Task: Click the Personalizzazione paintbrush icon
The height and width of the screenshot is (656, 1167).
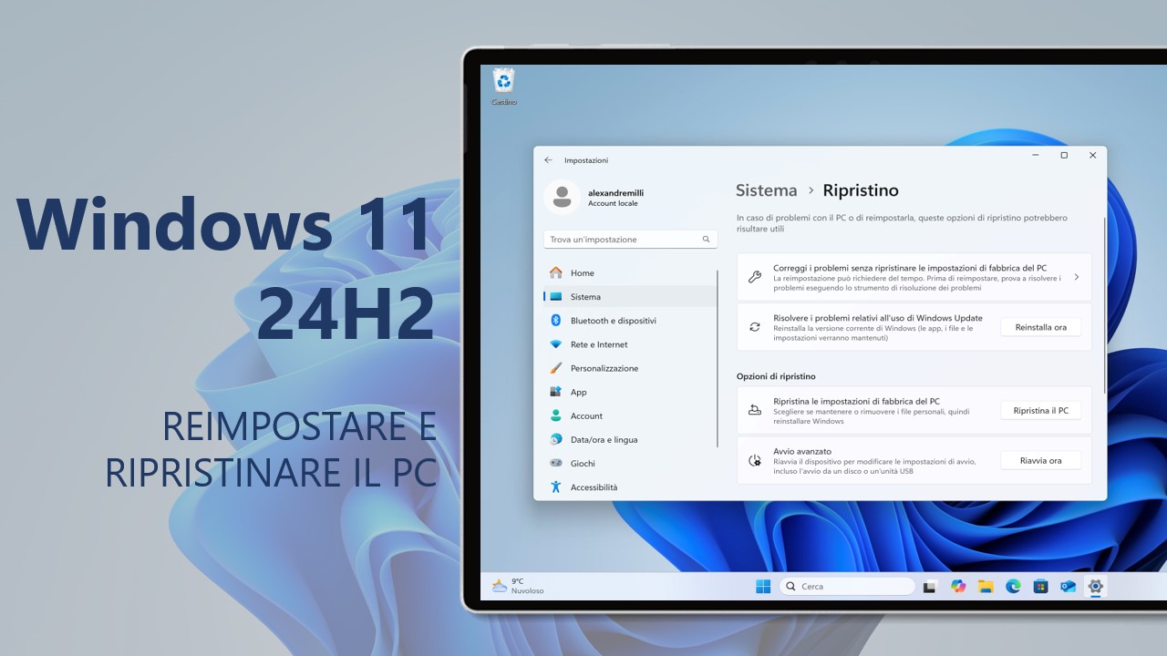Action: 555,368
